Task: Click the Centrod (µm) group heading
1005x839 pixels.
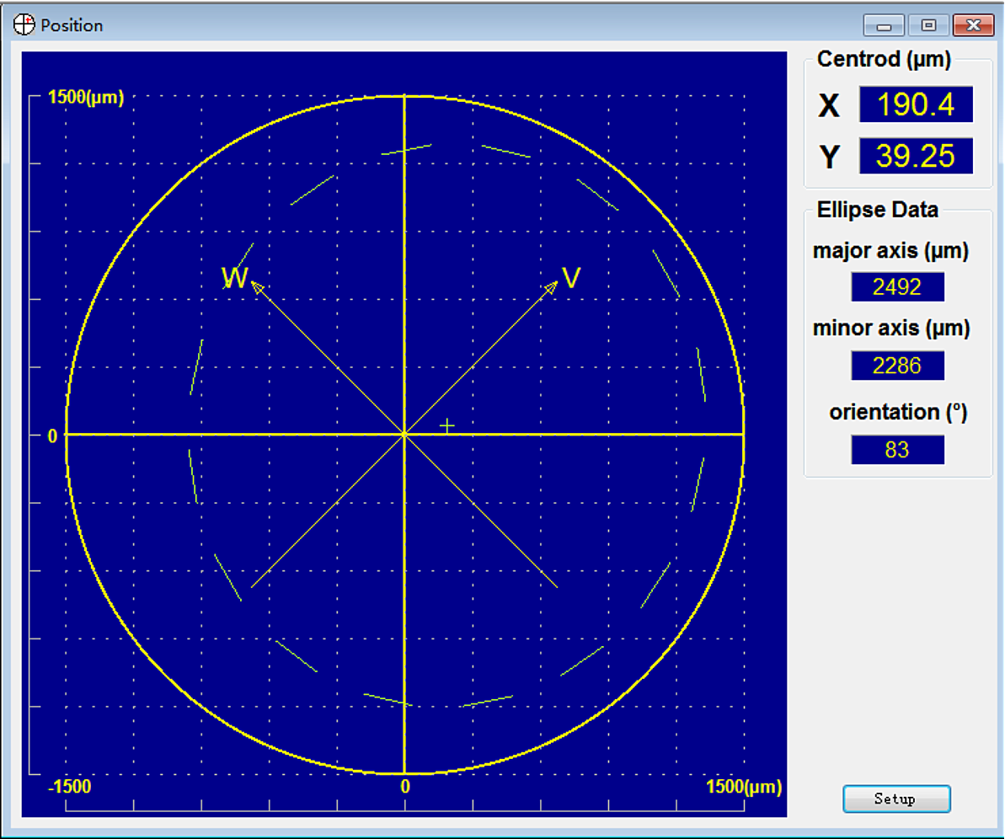Action: coord(884,60)
